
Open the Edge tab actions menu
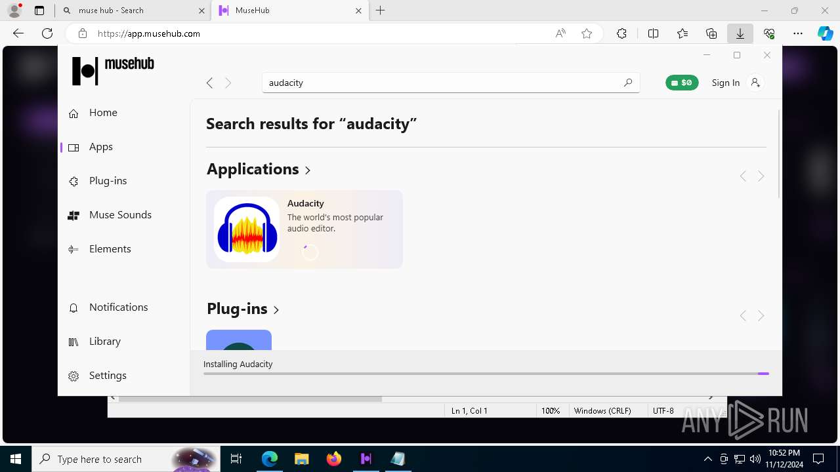(39, 10)
